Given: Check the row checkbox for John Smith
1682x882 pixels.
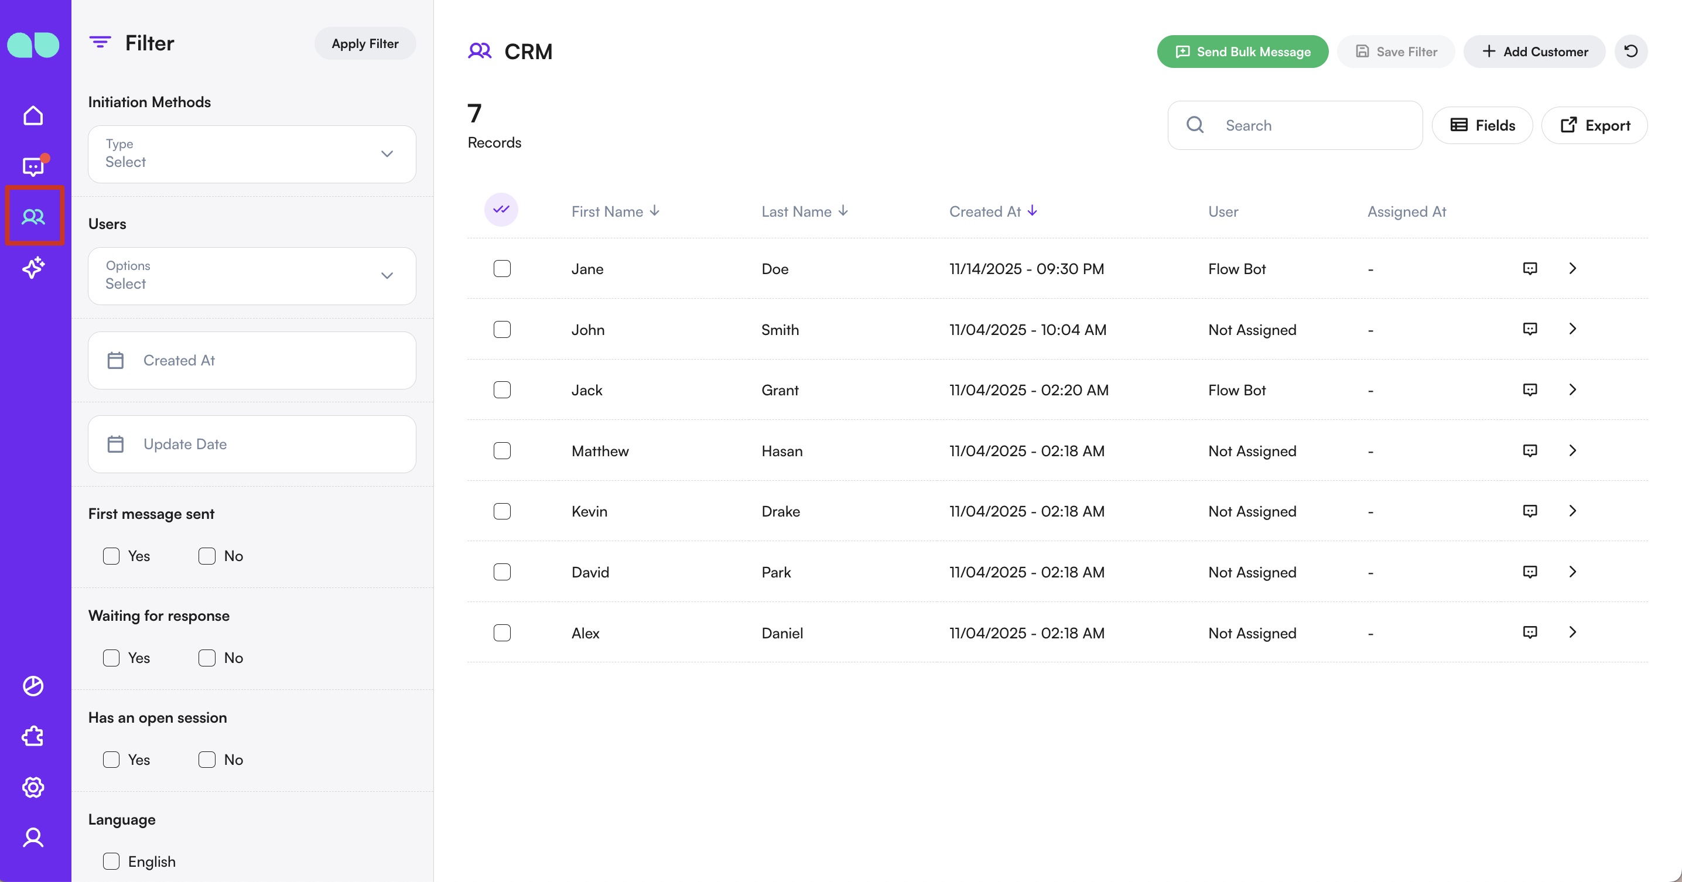Looking at the screenshot, I should click(x=502, y=330).
